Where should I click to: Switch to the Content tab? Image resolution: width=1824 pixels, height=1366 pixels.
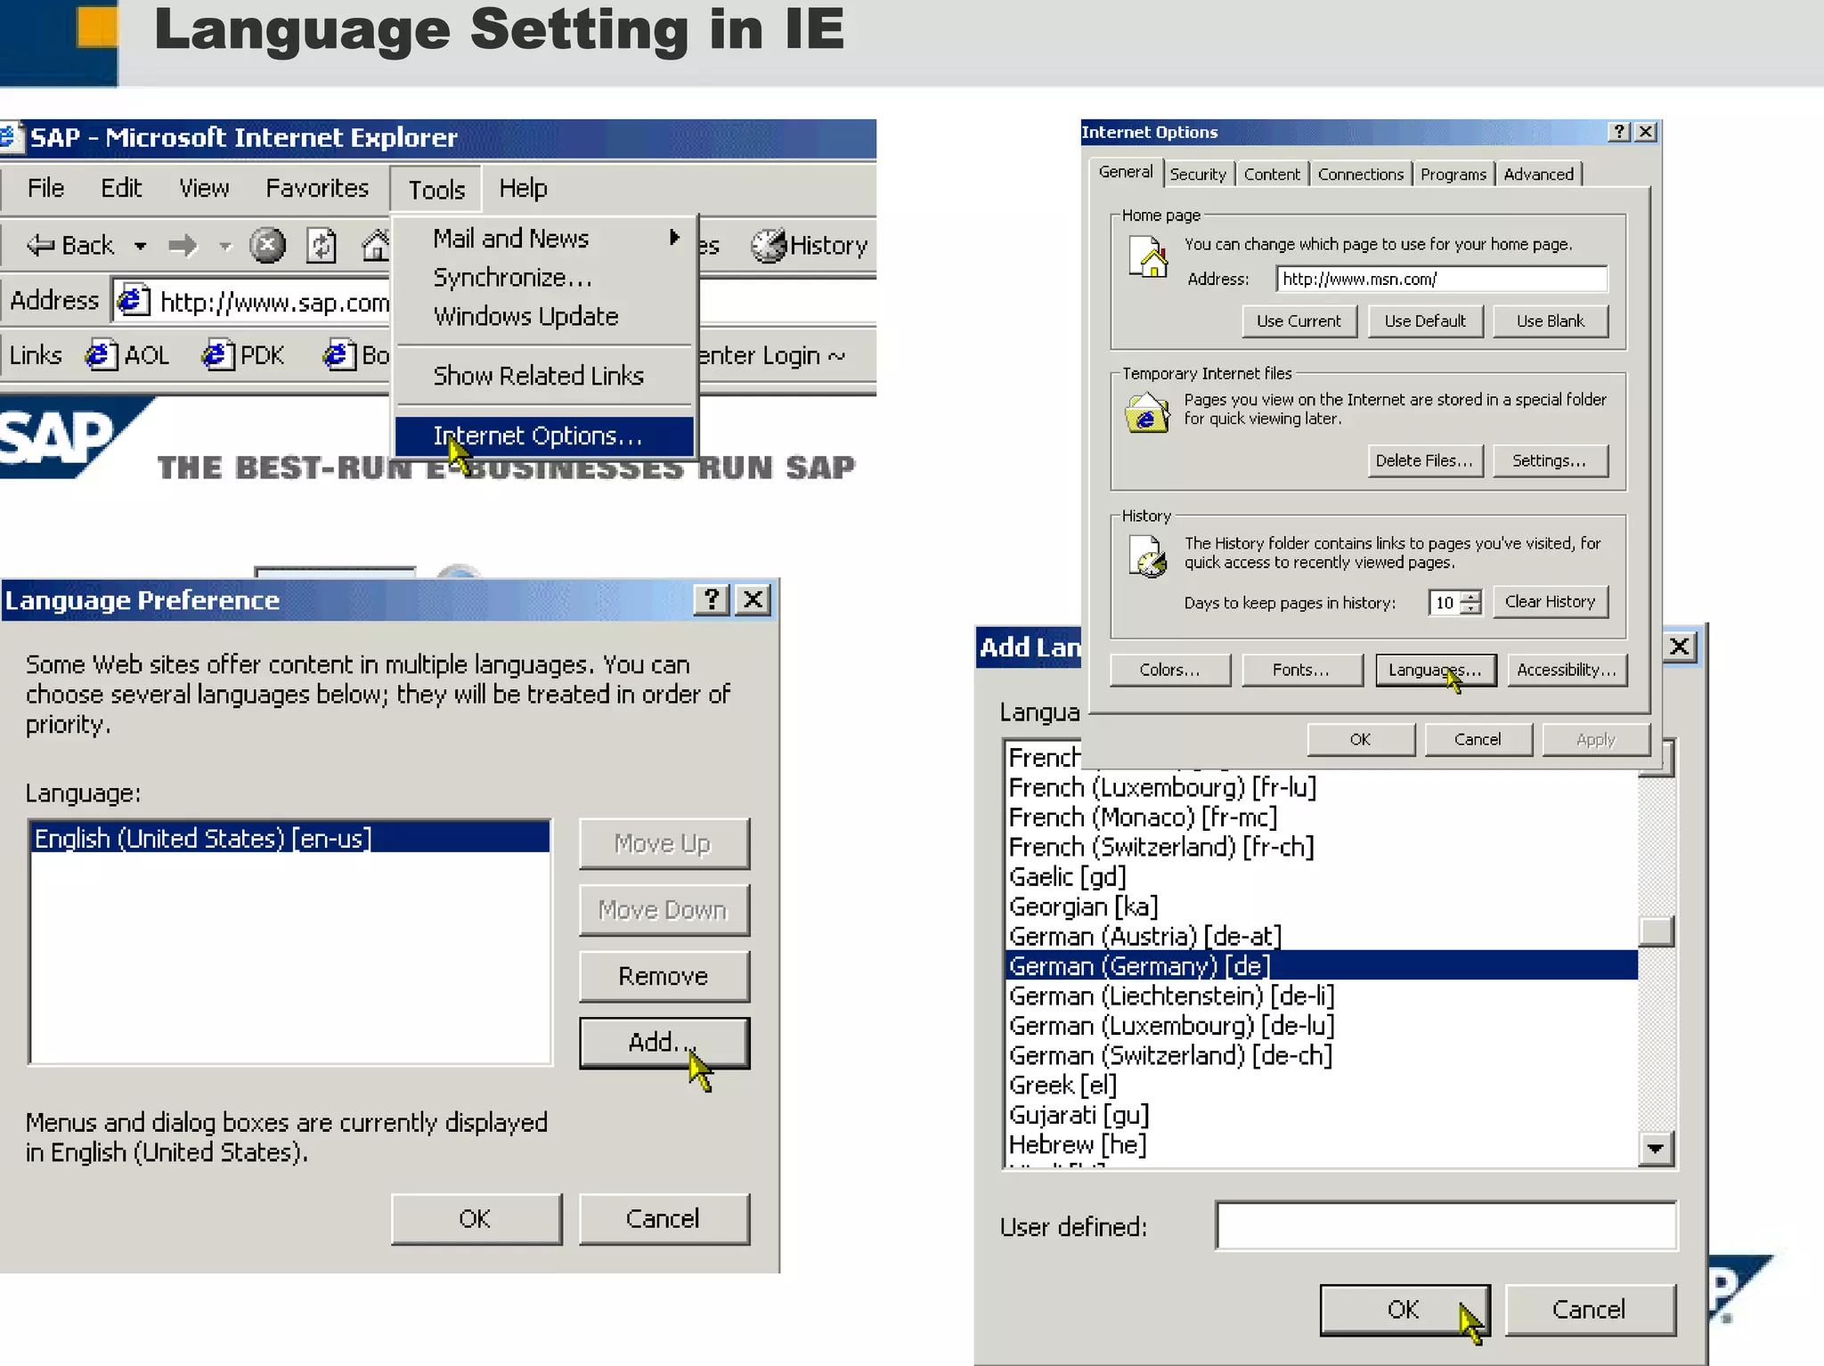pos(1272,175)
